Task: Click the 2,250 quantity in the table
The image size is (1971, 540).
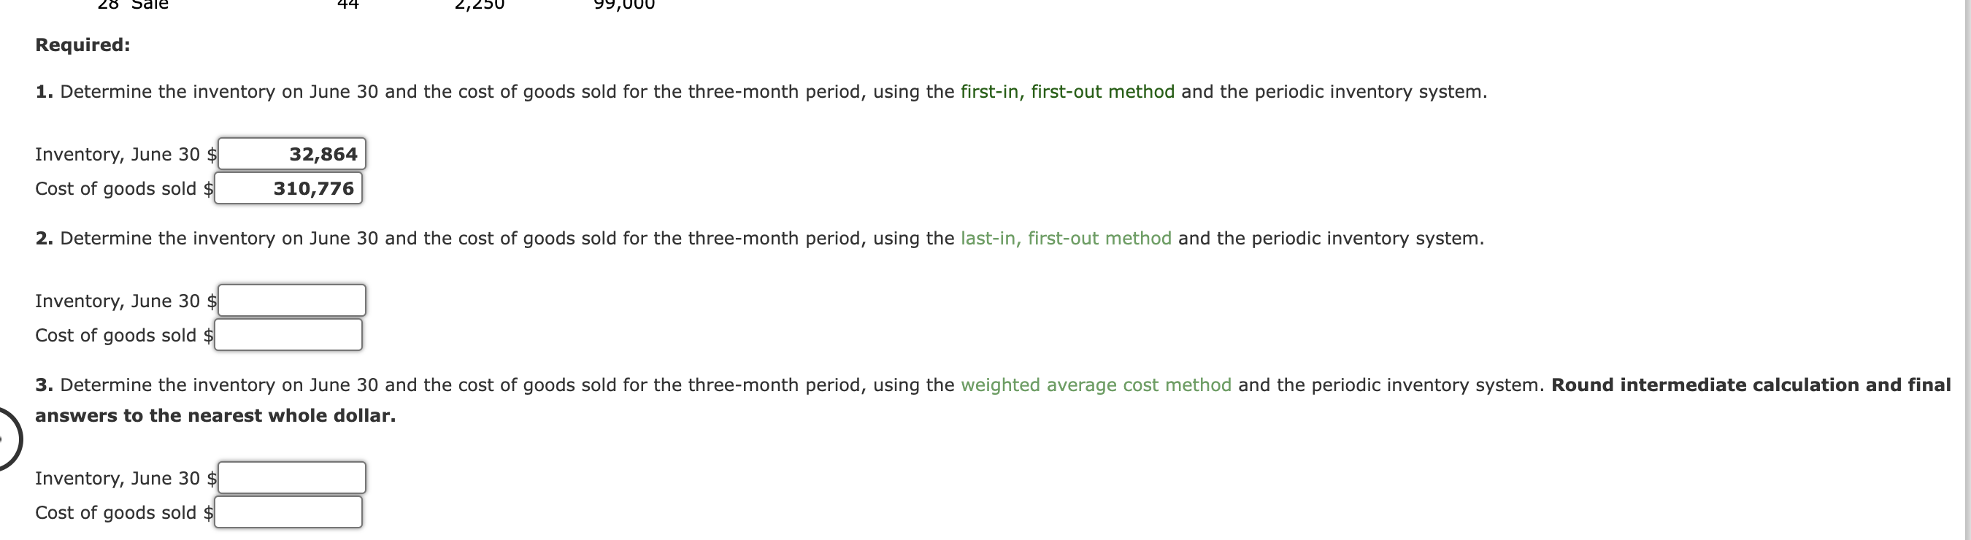Action: (x=480, y=6)
